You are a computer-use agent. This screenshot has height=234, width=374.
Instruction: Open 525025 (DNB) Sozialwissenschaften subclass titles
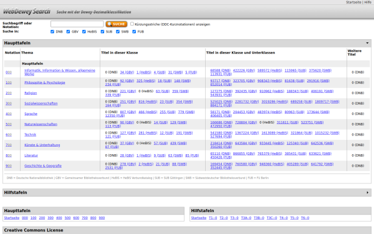pyautogui.click(x=221, y=102)
